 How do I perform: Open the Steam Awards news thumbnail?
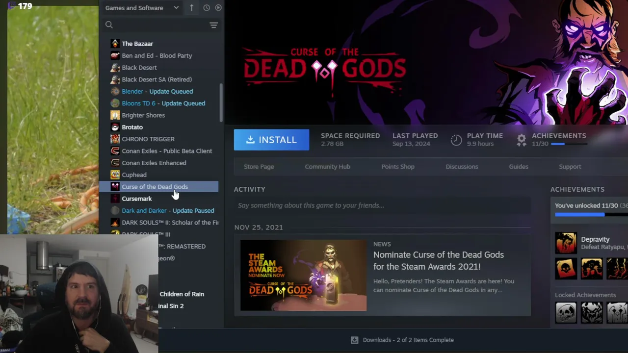(x=303, y=276)
